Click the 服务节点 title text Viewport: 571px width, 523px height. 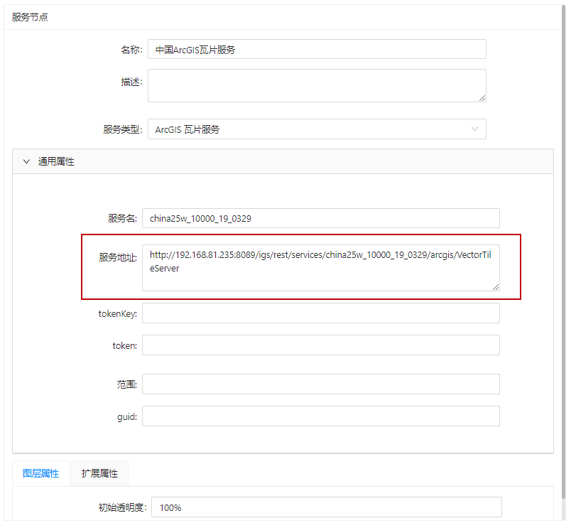[30, 17]
